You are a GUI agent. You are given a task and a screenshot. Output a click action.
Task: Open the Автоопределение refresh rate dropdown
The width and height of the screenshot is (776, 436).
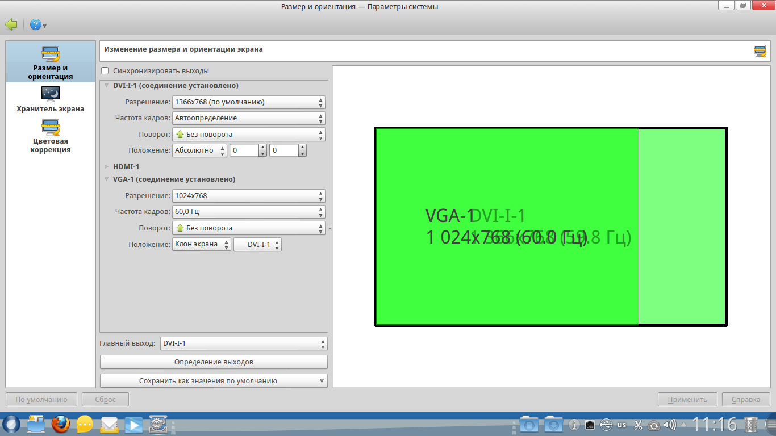pos(249,118)
